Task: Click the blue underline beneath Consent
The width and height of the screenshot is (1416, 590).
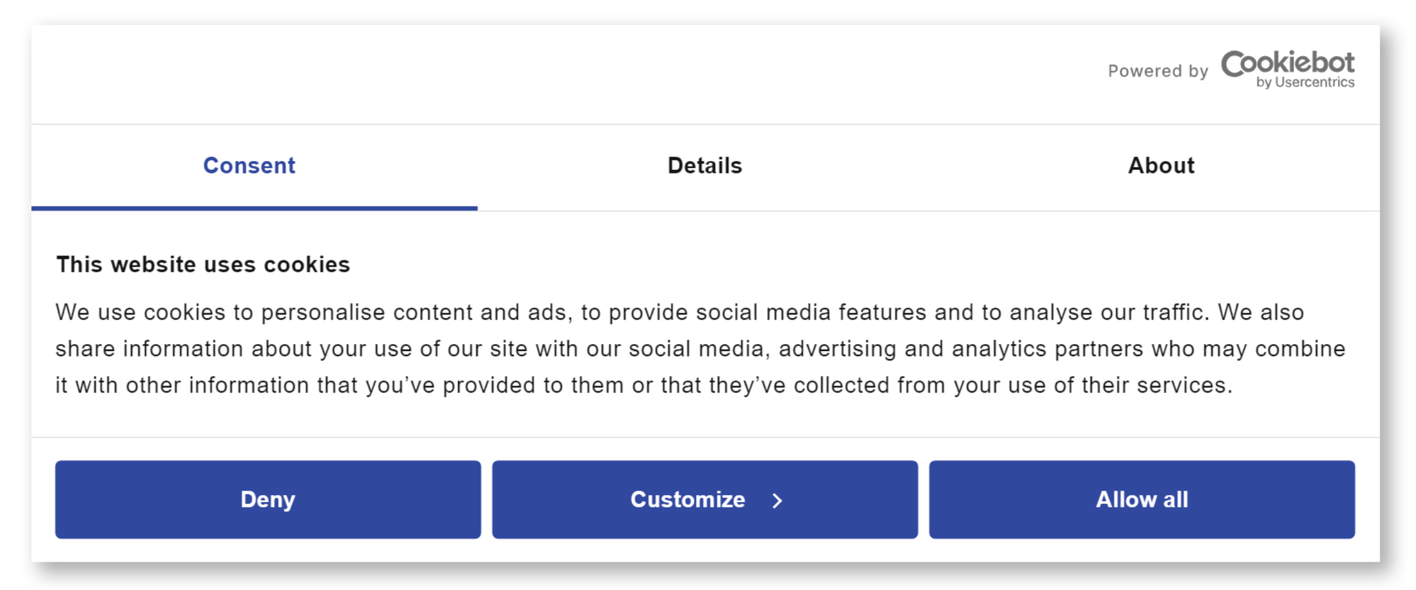Action: [x=254, y=208]
